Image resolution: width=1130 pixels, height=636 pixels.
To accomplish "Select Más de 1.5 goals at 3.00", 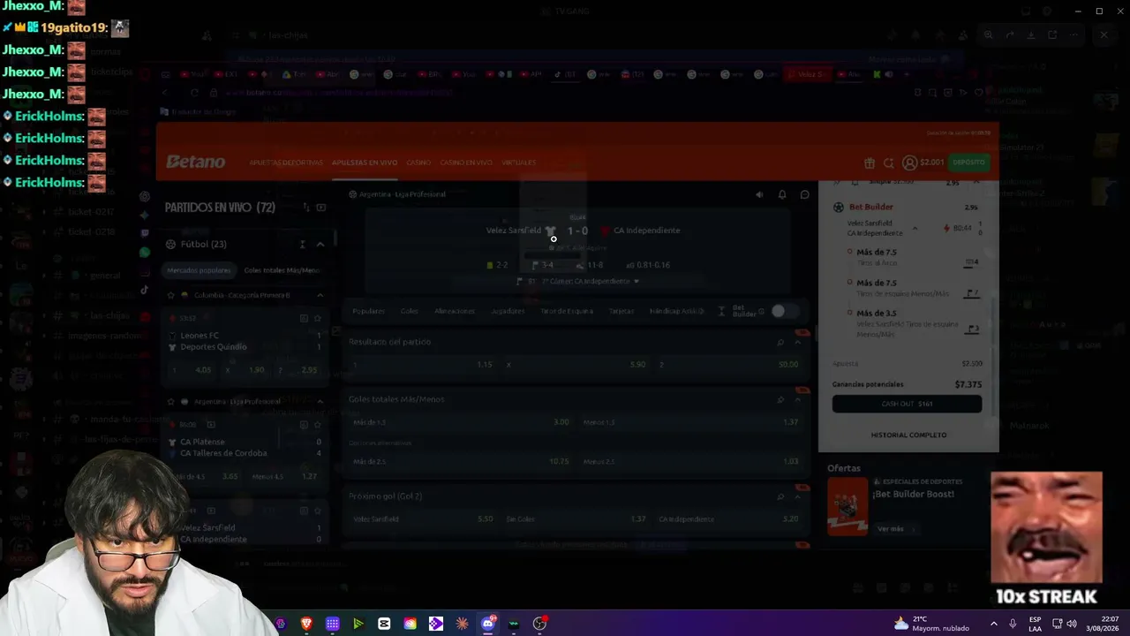I will pos(461,422).
